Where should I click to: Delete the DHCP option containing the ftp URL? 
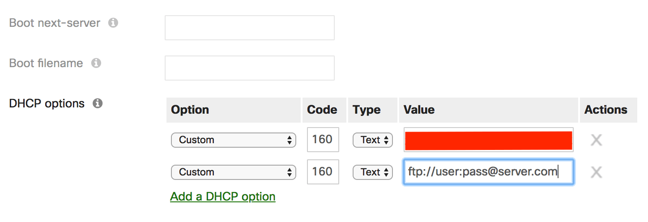(x=596, y=172)
